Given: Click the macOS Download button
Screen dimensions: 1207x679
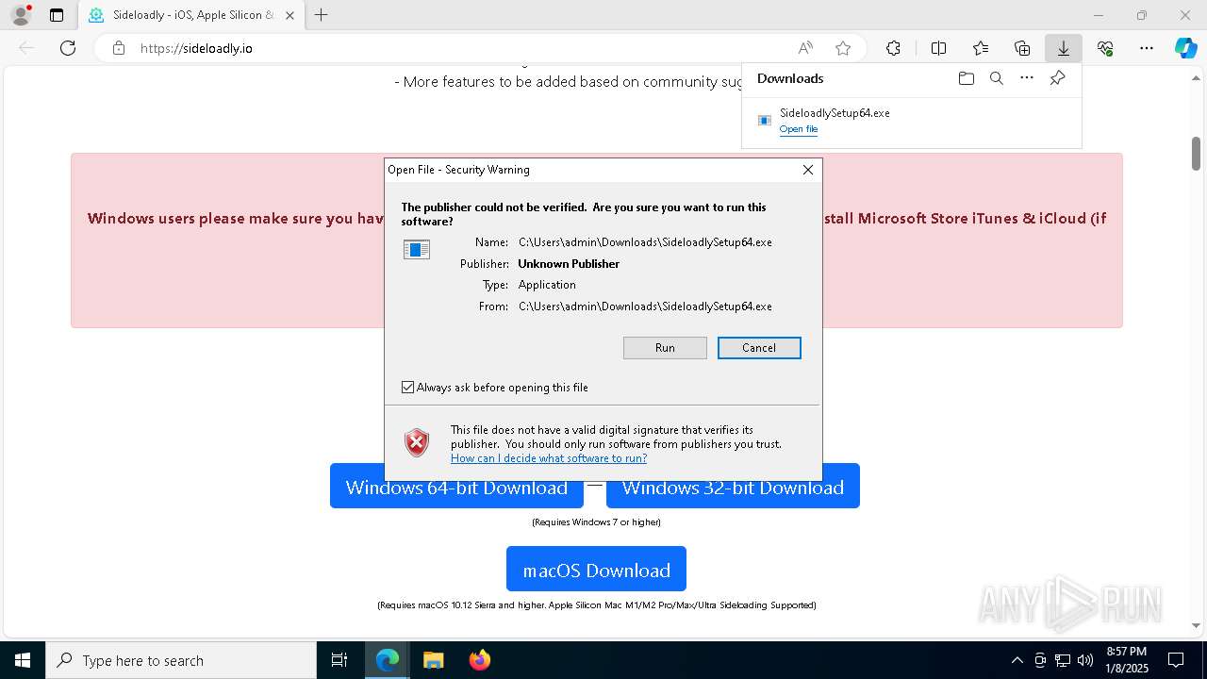Looking at the screenshot, I should point(596,570).
